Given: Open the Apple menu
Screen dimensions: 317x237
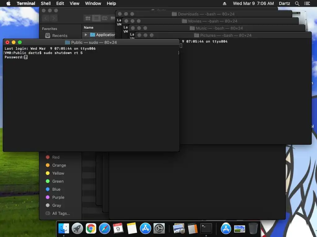Looking at the screenshot, I should 8,3.
